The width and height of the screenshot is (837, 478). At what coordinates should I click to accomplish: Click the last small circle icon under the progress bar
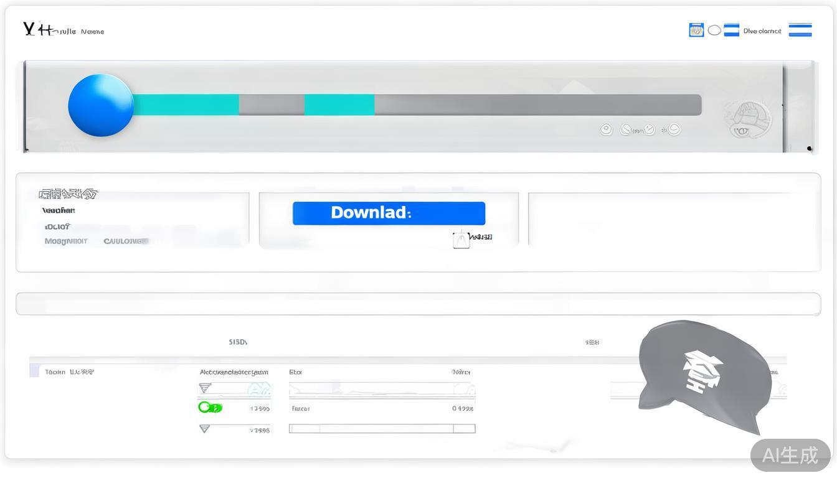coord(673,129)
